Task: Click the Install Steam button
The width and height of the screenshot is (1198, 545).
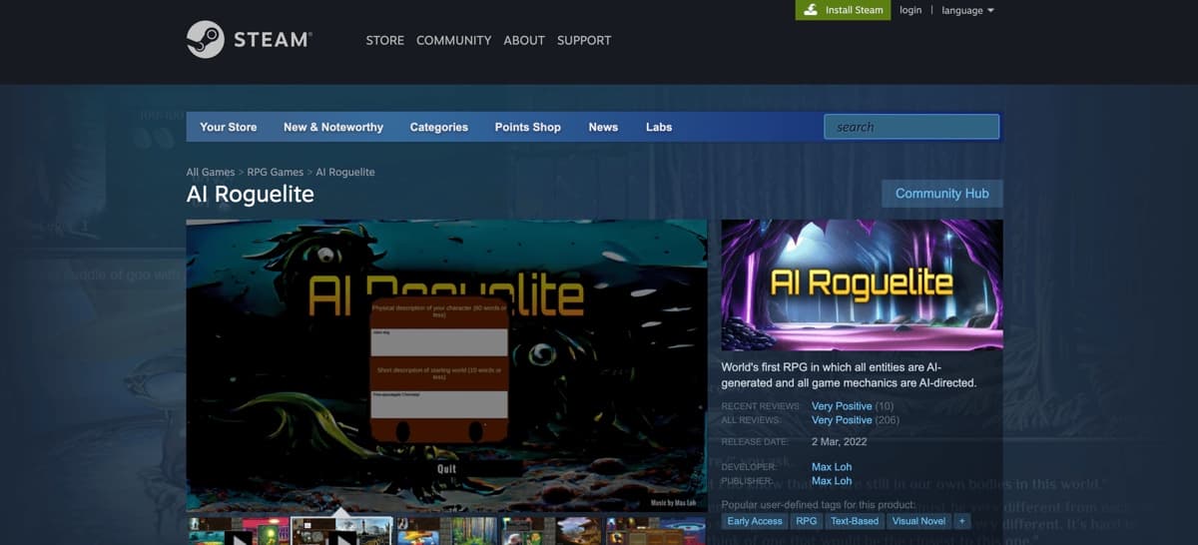Action: (843, 10)
